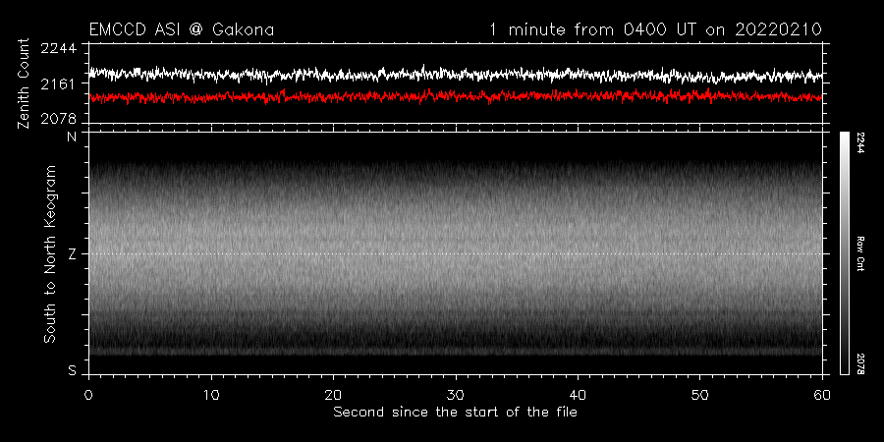The width and height of the screenshot is (884, 442).
Task: Click the 60 second tick label
Action: point(822,394)
